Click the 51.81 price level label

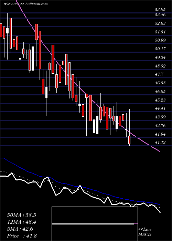(160, 32)
